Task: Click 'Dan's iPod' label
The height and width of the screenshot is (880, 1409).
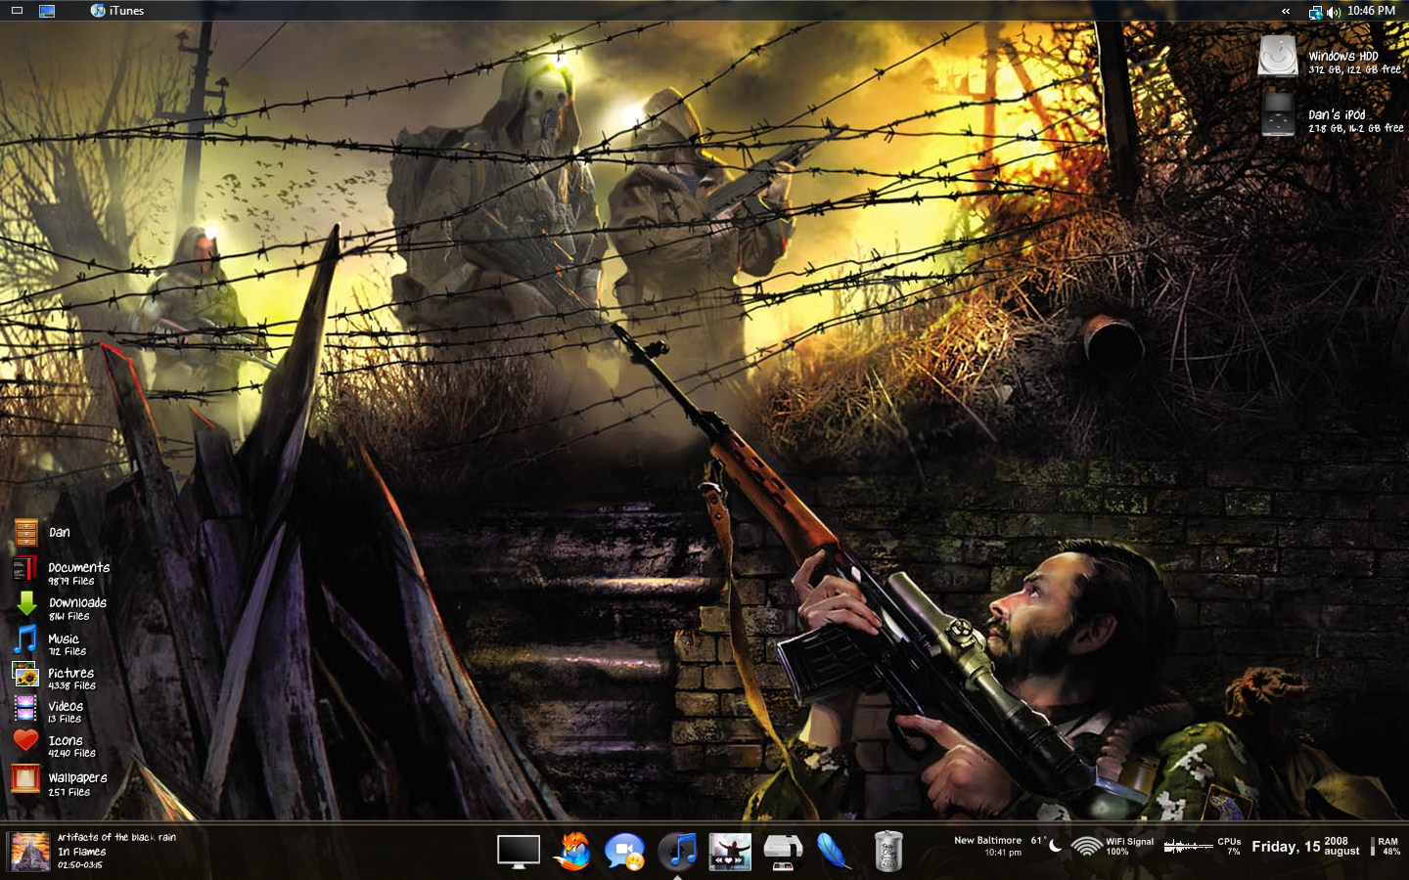Action: (1337, 114)
